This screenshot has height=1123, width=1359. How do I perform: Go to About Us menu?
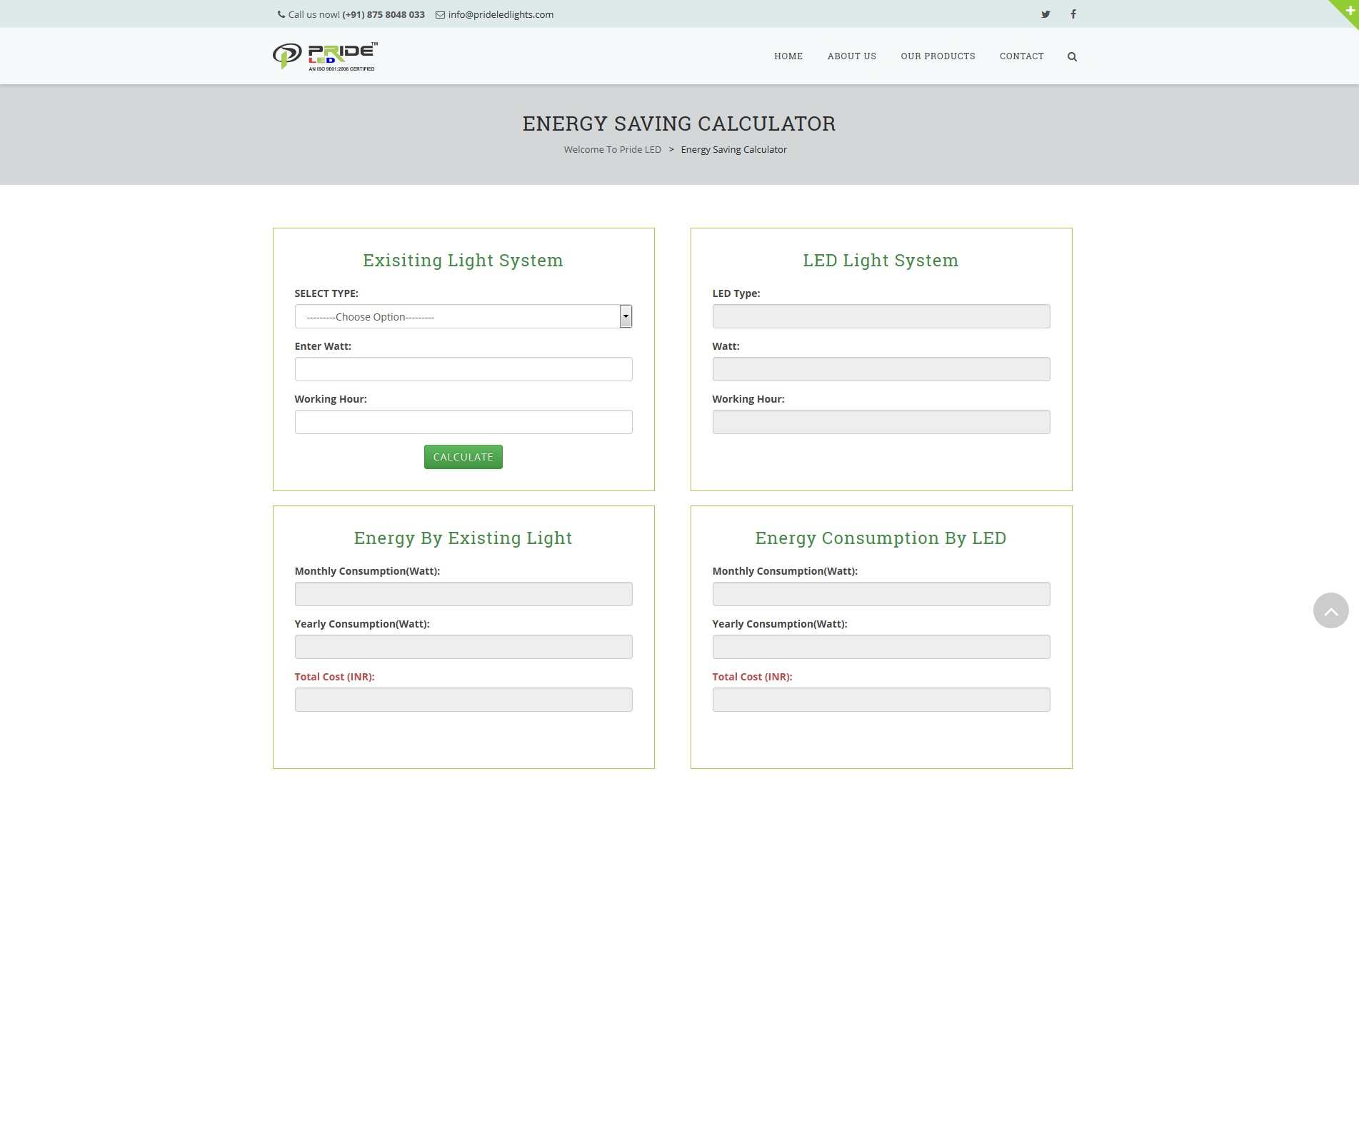pos(851,56)
